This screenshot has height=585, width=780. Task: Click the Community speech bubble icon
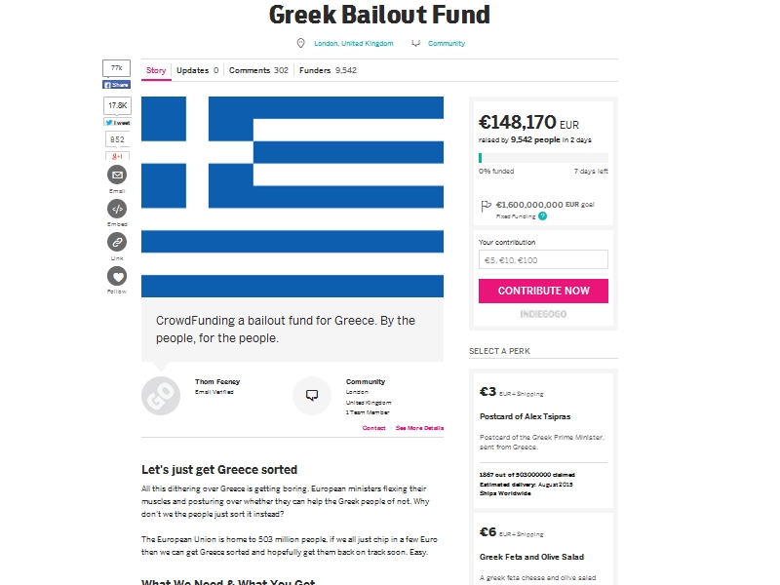[312, 396]
